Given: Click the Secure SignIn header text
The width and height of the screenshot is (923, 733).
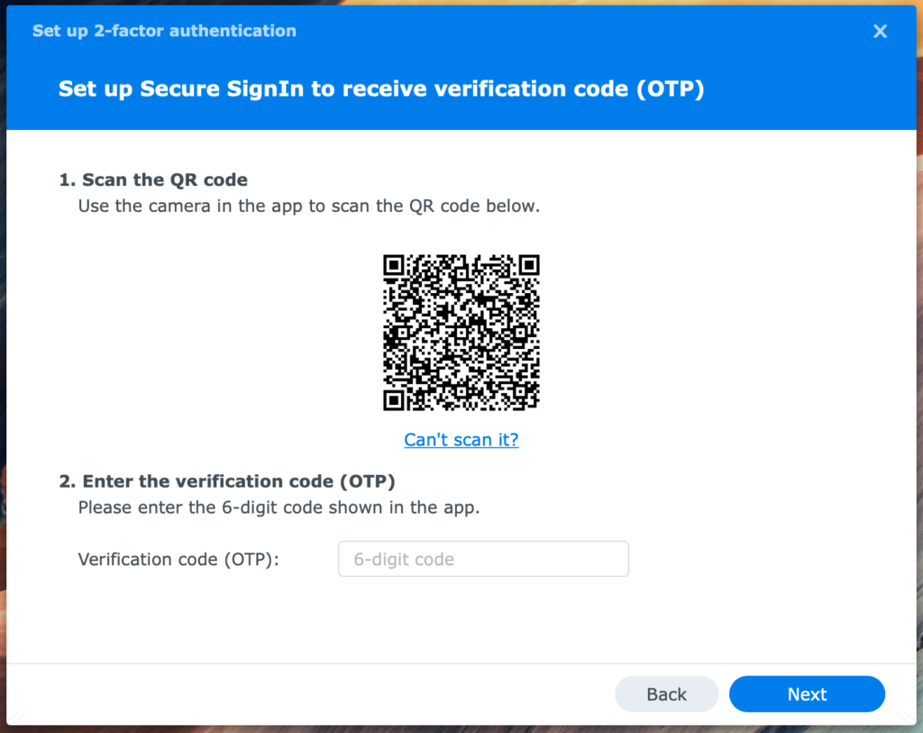Looking at the screenshot, I should (x=381, y=88).
